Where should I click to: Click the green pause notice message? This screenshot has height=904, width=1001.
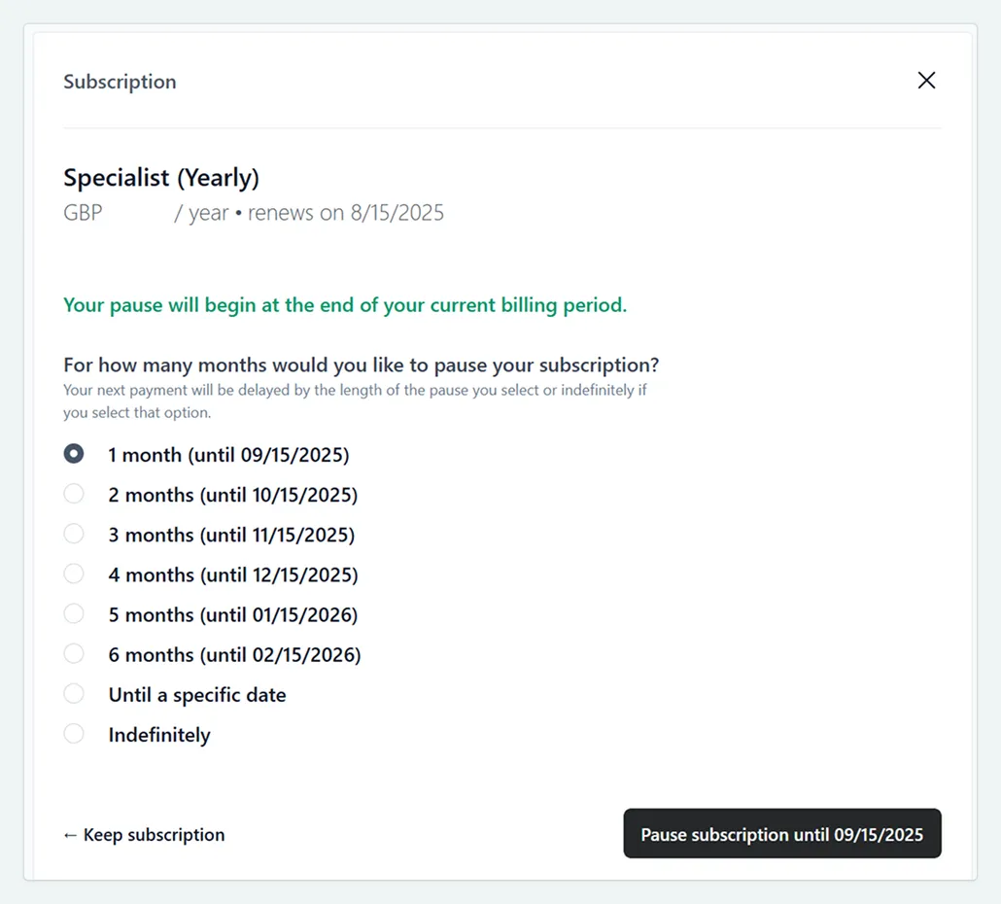point(344,304)
